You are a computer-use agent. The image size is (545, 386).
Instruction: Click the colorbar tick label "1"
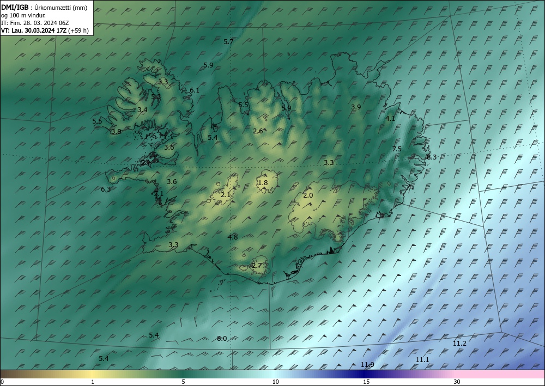pyautogui.click(x=93, y=382)
